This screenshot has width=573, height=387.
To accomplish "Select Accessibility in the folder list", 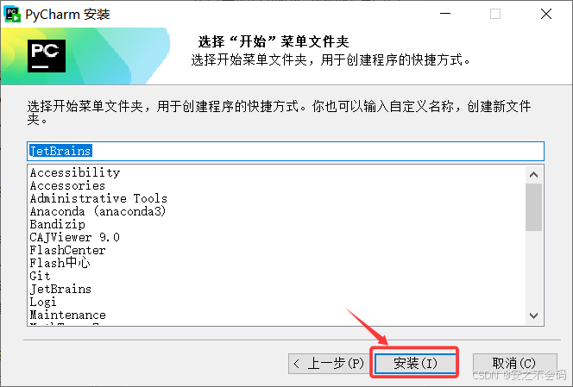I will pos(75,172).
